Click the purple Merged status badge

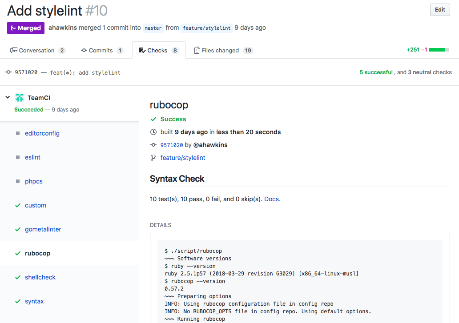click(x=26, y=28)
